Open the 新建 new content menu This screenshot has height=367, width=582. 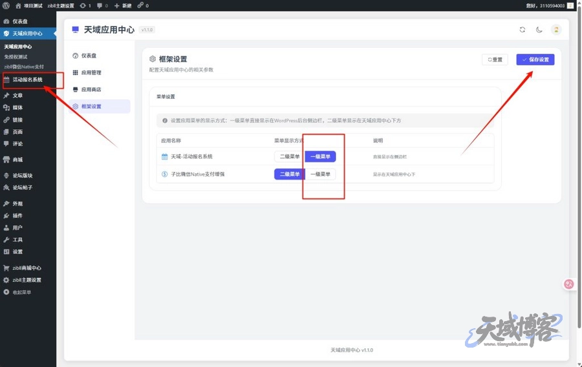tap(123, 6)
